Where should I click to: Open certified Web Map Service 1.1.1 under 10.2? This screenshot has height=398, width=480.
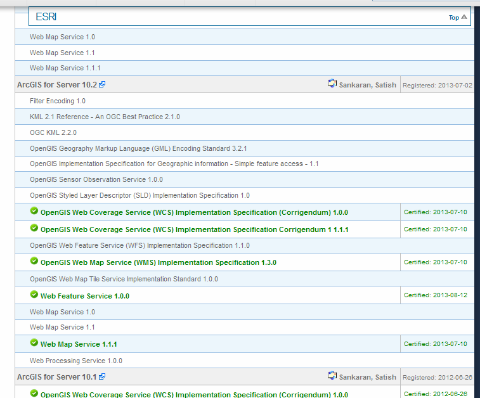pyautogui.click(x=79, y=345)
